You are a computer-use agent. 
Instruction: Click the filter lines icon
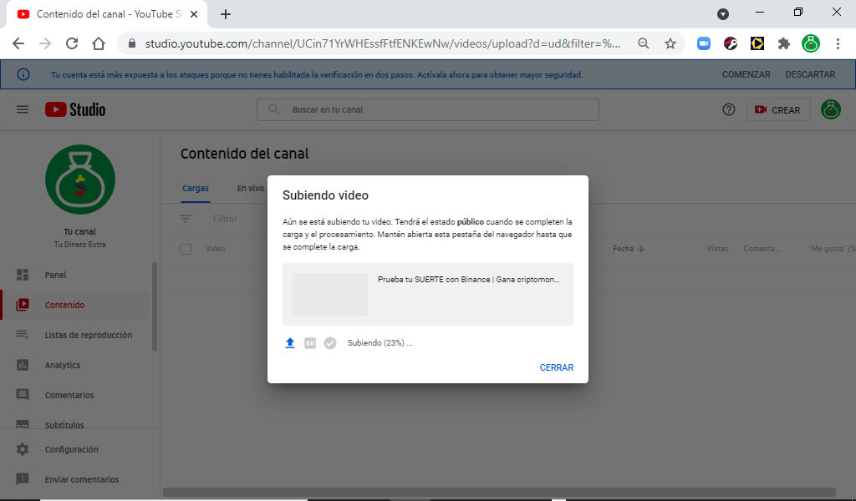pyautogui.click(x=186, y=219)
